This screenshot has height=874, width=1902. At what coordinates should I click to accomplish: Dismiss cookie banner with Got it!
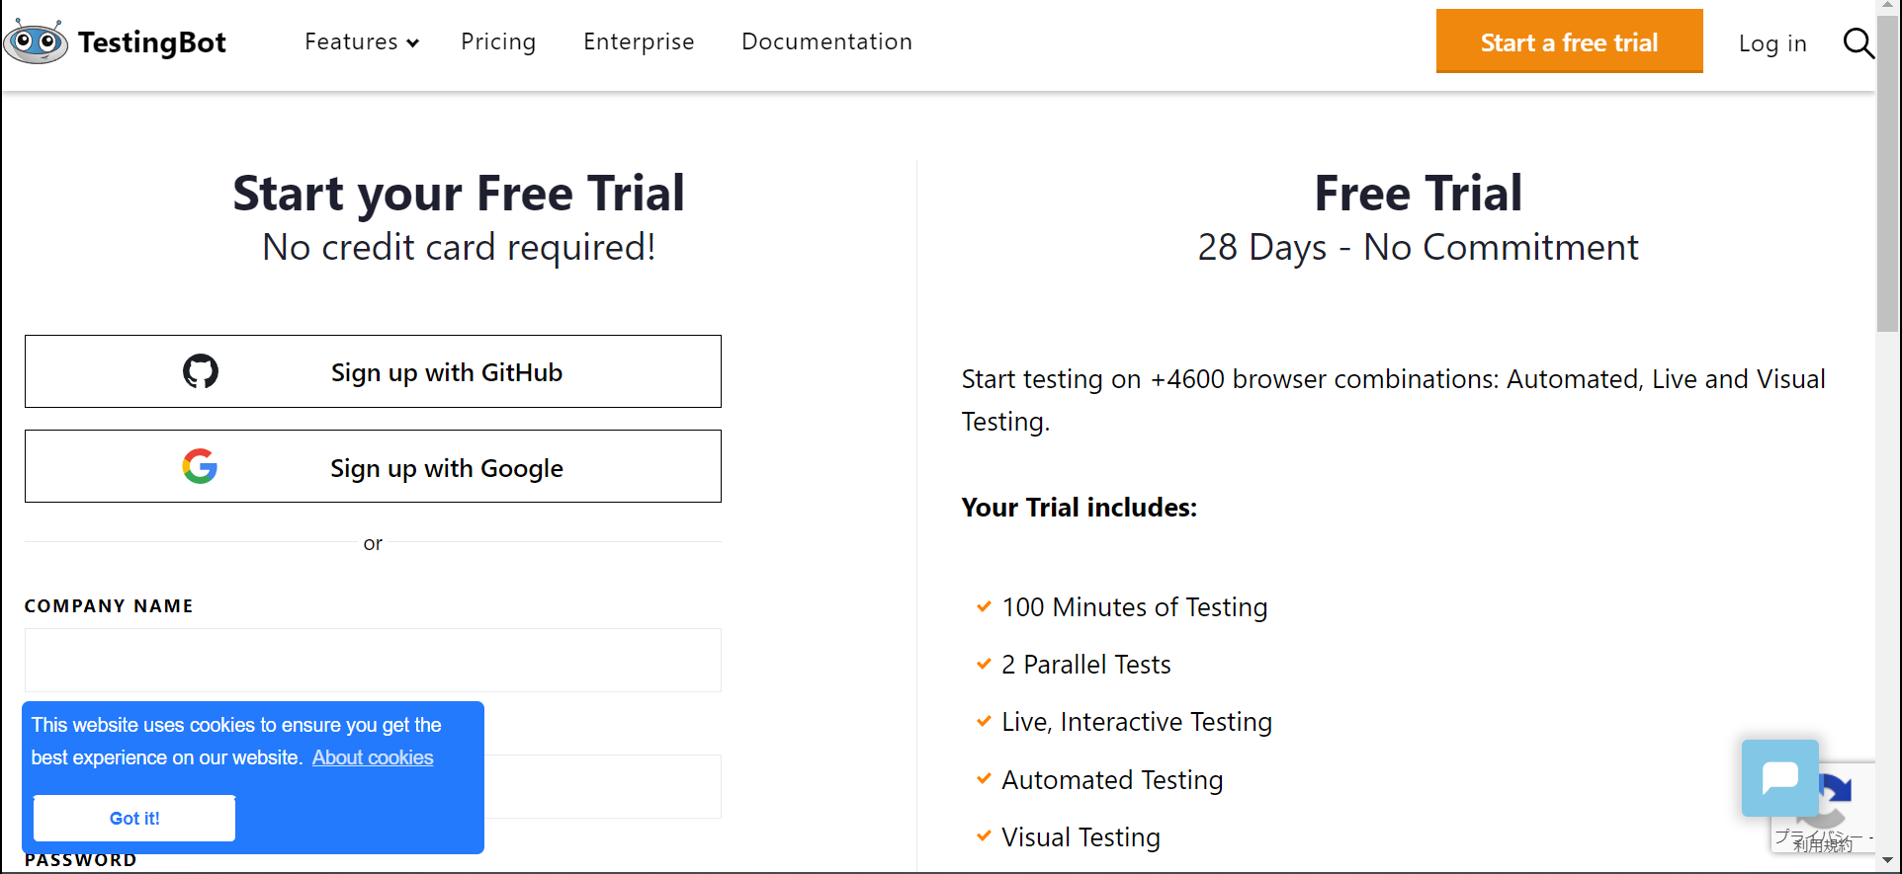tap(134, 818)
